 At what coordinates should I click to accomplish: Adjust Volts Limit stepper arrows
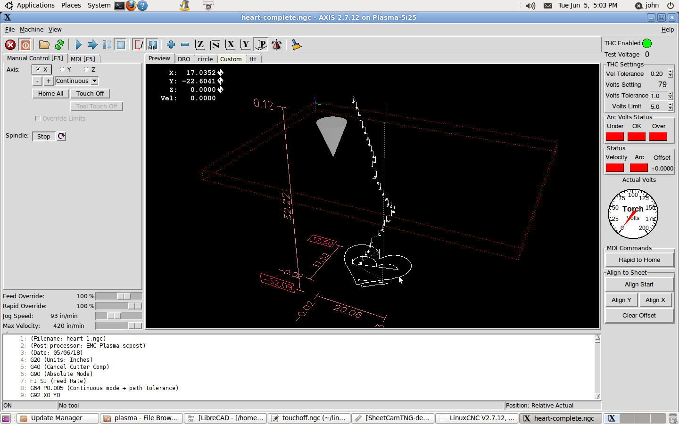(671, 106)
